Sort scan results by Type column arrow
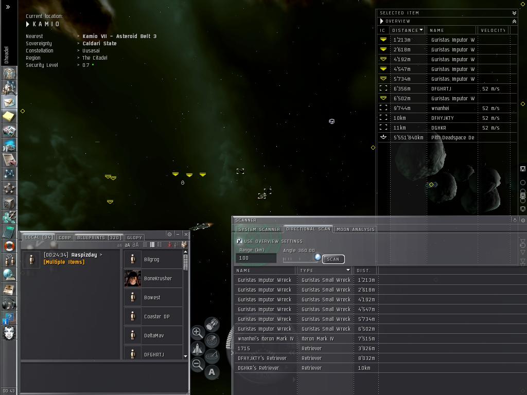The width and height of the screenshot is (527, 395). point(348,270)
